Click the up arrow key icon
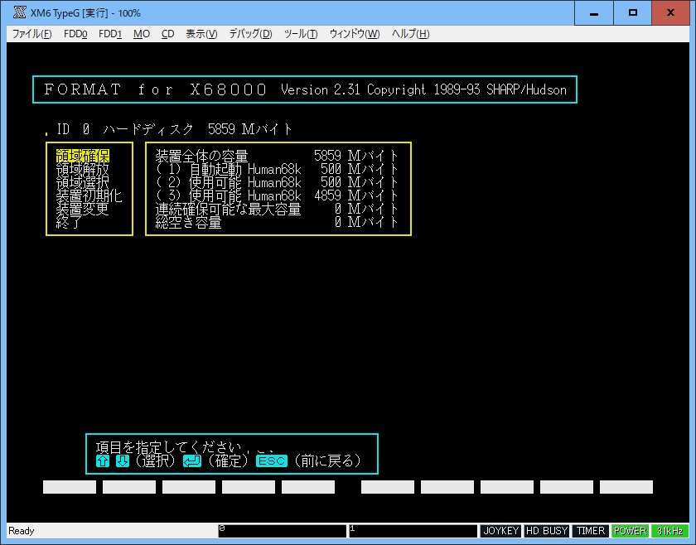 tap(103, 461)
